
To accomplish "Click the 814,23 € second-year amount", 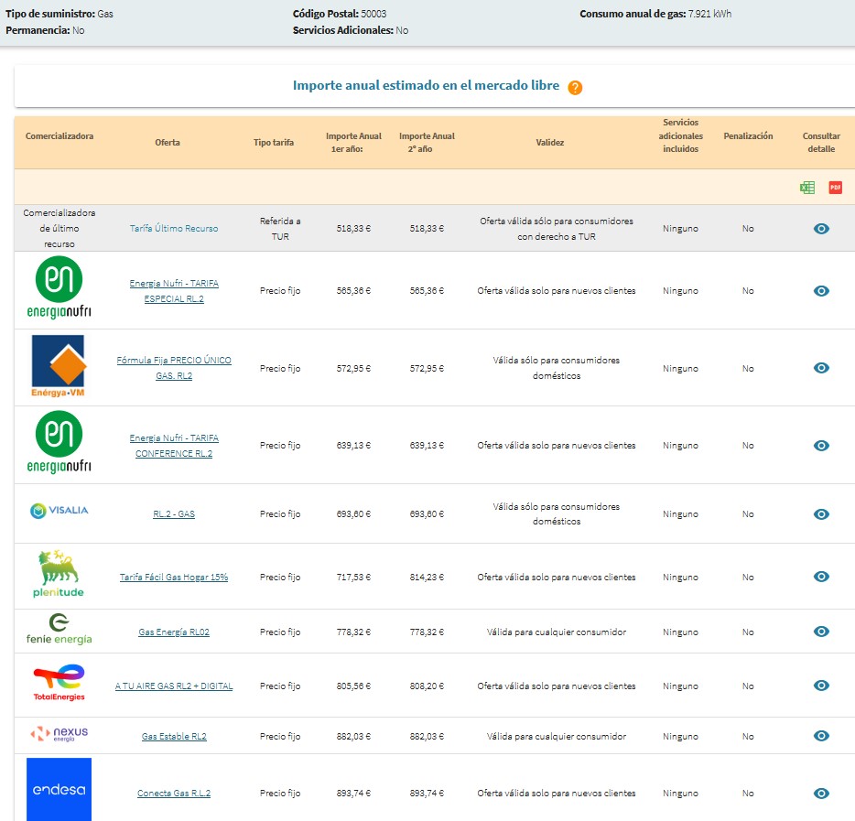I will pyautogui.click(x=427, y=577).
